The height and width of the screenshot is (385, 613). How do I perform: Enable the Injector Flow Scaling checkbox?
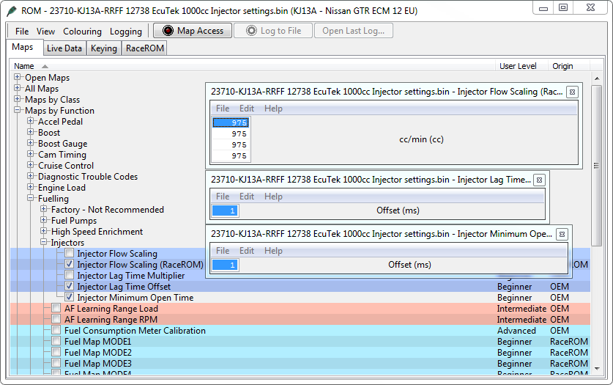pos(69,254)
